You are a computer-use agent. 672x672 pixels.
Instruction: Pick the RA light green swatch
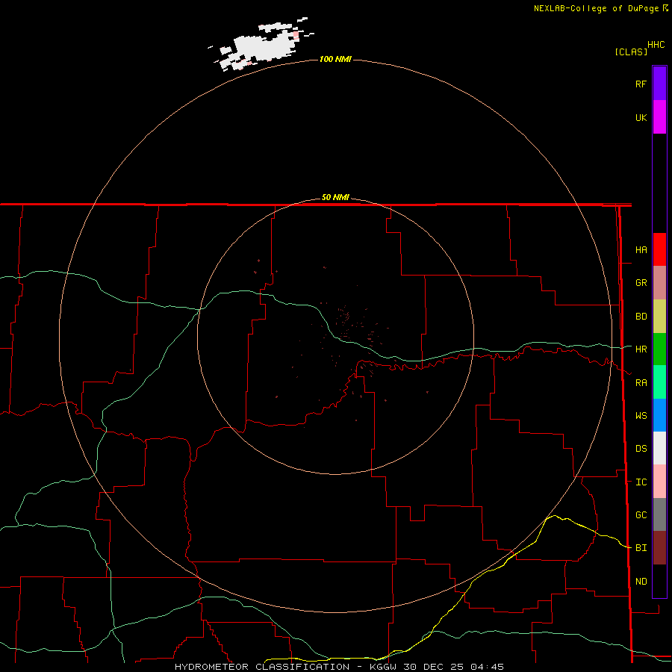click(659, 382)
